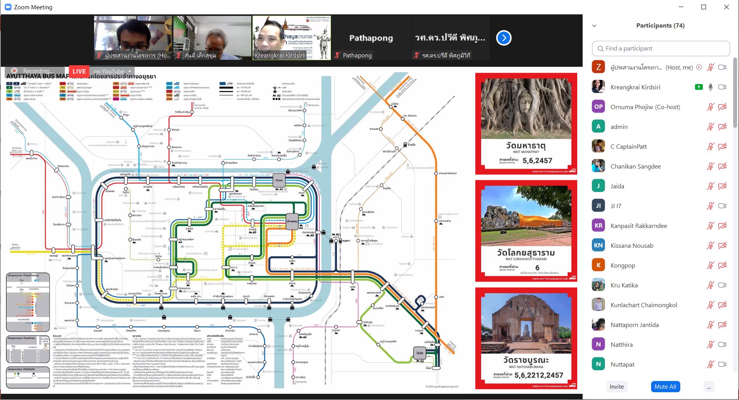Click JJ I7's muted microphone icon
The width and height of the screenshot is (739, 400).
710,206
